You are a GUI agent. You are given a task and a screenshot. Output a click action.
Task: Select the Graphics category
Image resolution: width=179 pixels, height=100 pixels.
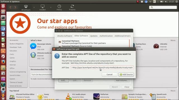[x=13, y=61]
